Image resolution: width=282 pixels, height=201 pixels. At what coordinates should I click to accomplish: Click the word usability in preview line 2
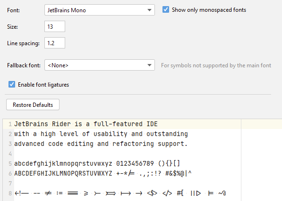point(111,134)
